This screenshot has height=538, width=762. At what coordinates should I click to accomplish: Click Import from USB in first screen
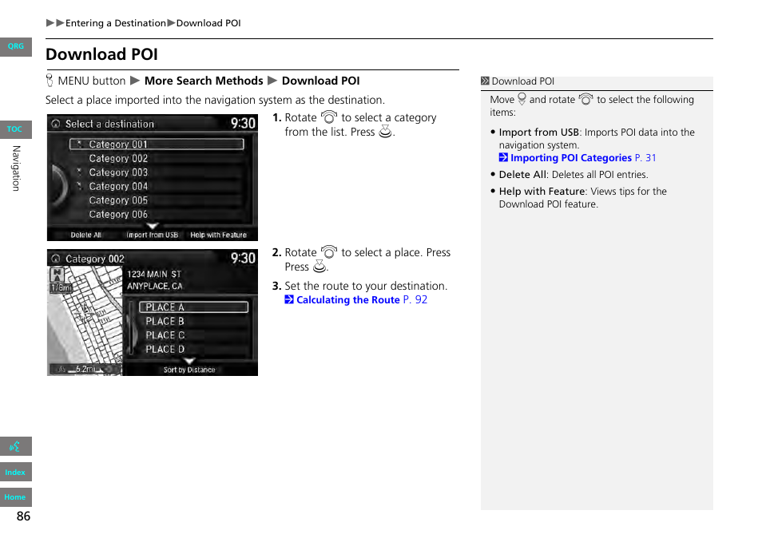[152, 235]
